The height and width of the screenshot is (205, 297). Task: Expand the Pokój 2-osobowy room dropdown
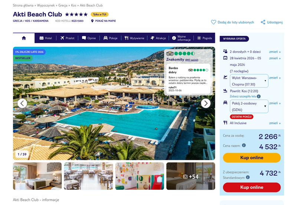(x=249, y=106)
